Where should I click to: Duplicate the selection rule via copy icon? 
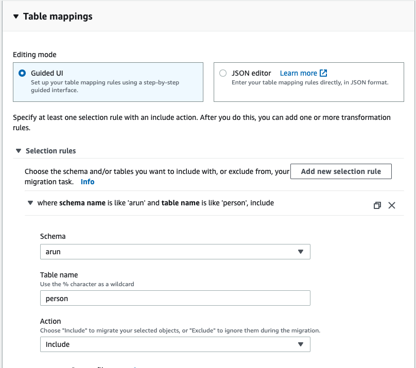click(377, 205)
